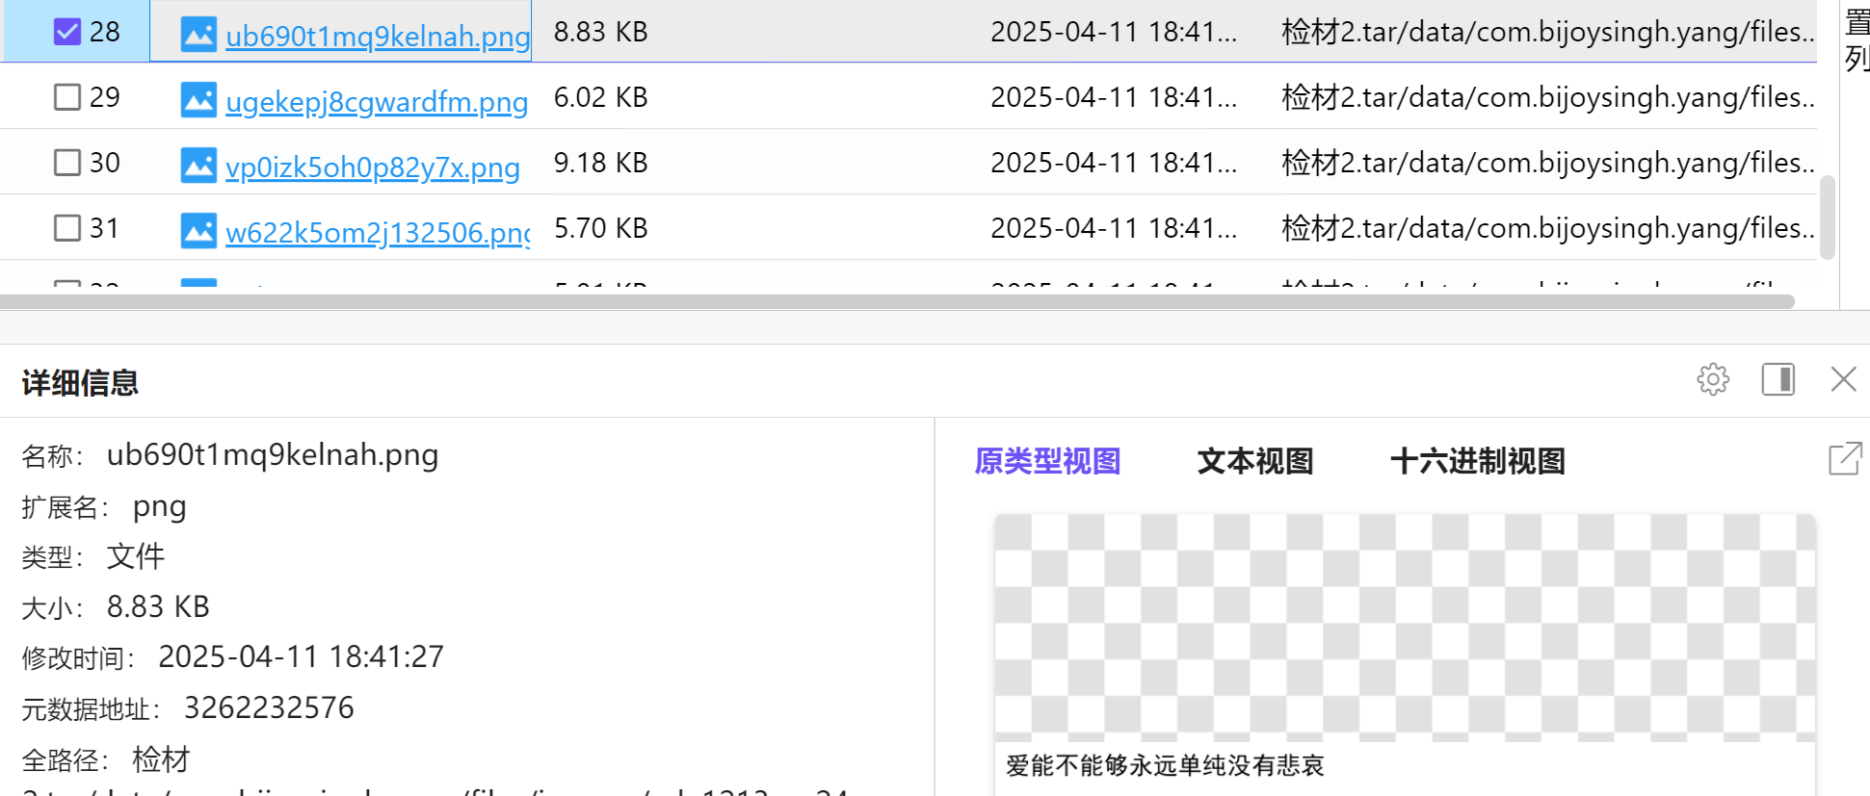Check the checkbox for row 29
This screenshot has height=796, width=1870.
tap(67, 97)
